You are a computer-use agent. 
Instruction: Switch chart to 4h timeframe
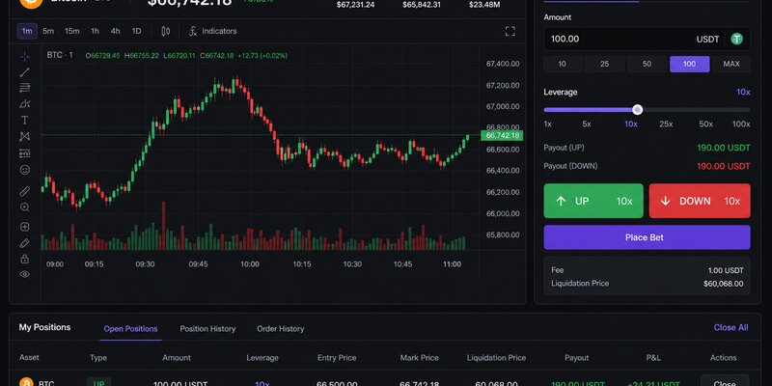[115, 31]
